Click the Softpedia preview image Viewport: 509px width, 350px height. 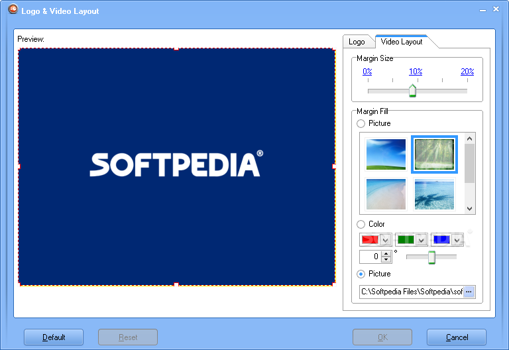click(x=176, y=167)
